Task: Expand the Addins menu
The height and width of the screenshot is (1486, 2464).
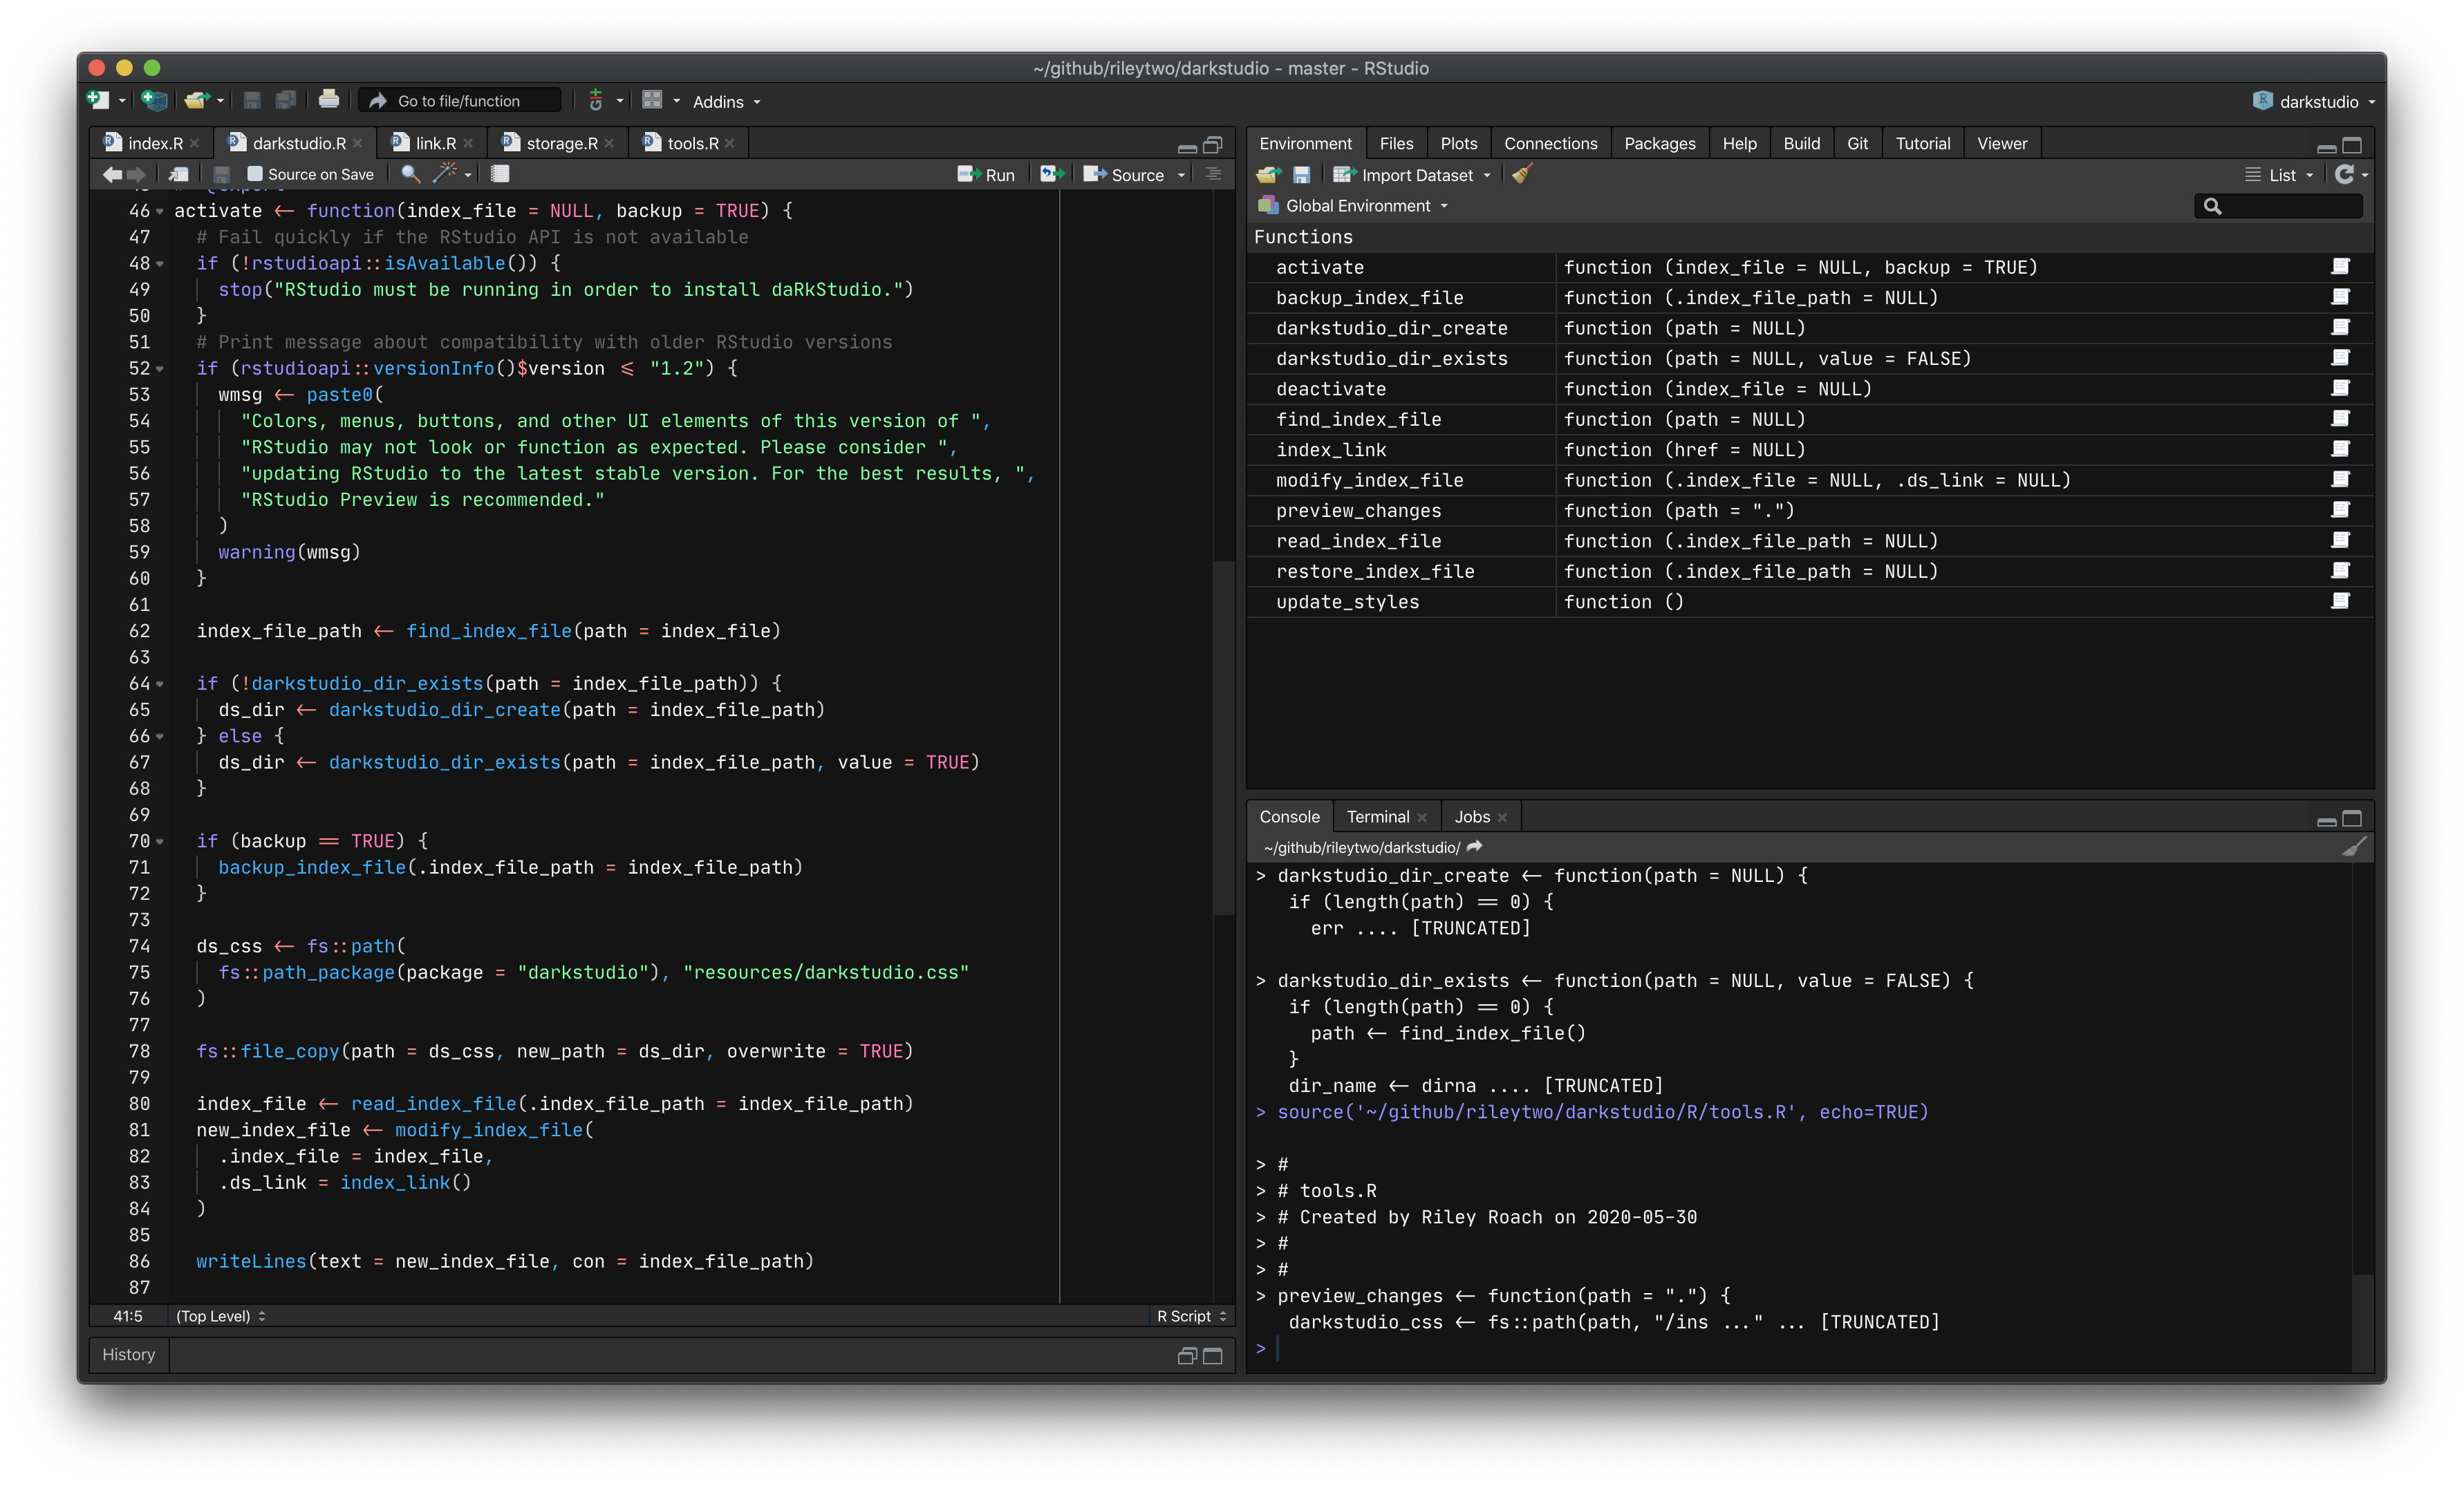Action: [726, 102]
